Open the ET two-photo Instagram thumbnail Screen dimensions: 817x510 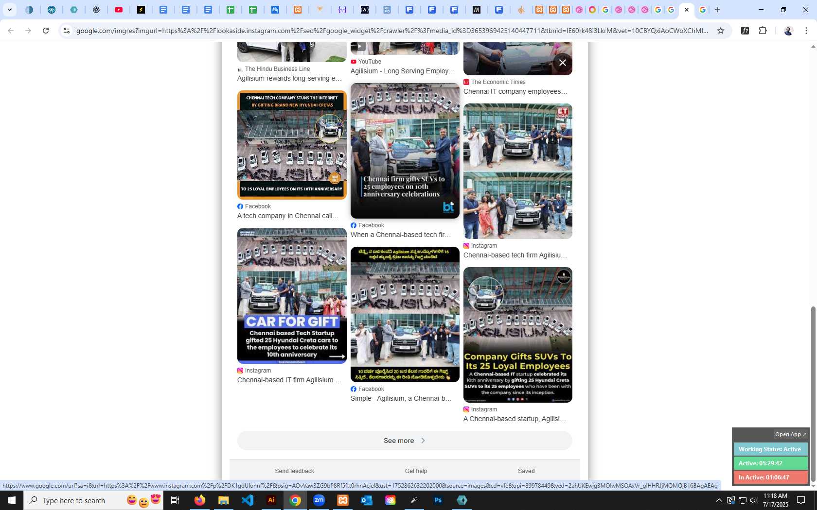tap(518, 171)
